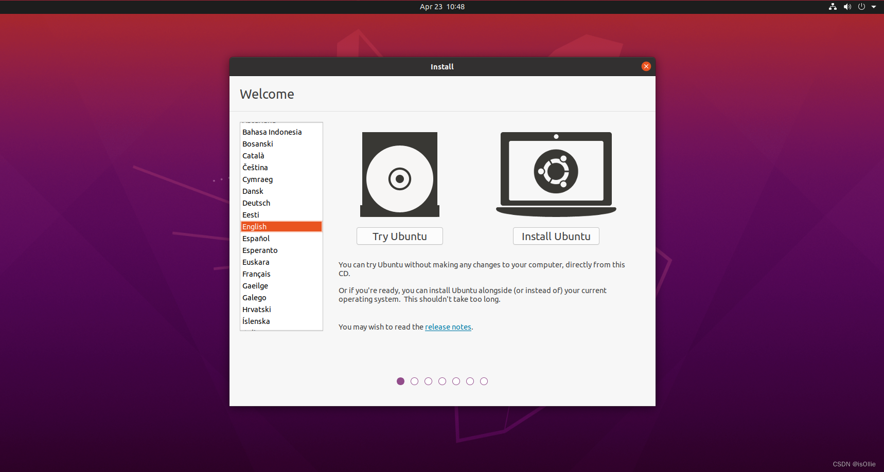This screenshot has height=472, width=884.
Task: Select Dansk in language list
Action: [281, 191]
